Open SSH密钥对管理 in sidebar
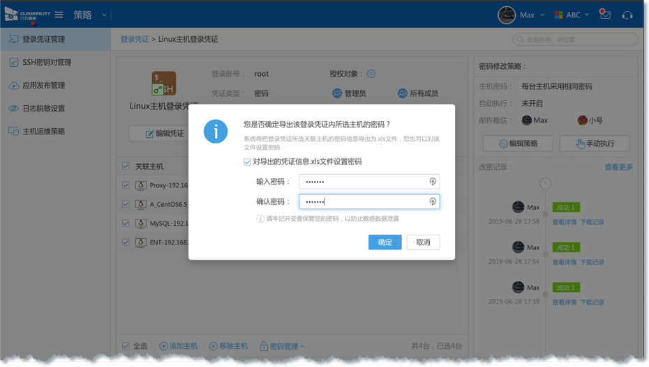 [x=47, y=63]
